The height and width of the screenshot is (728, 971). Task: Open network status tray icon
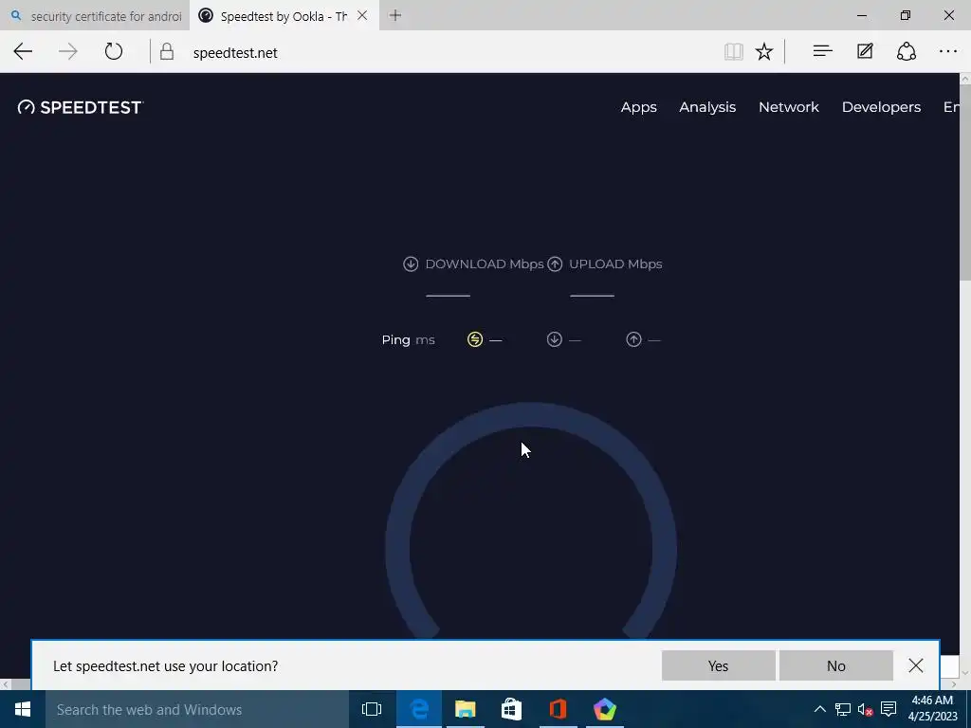tap(843, 709)
